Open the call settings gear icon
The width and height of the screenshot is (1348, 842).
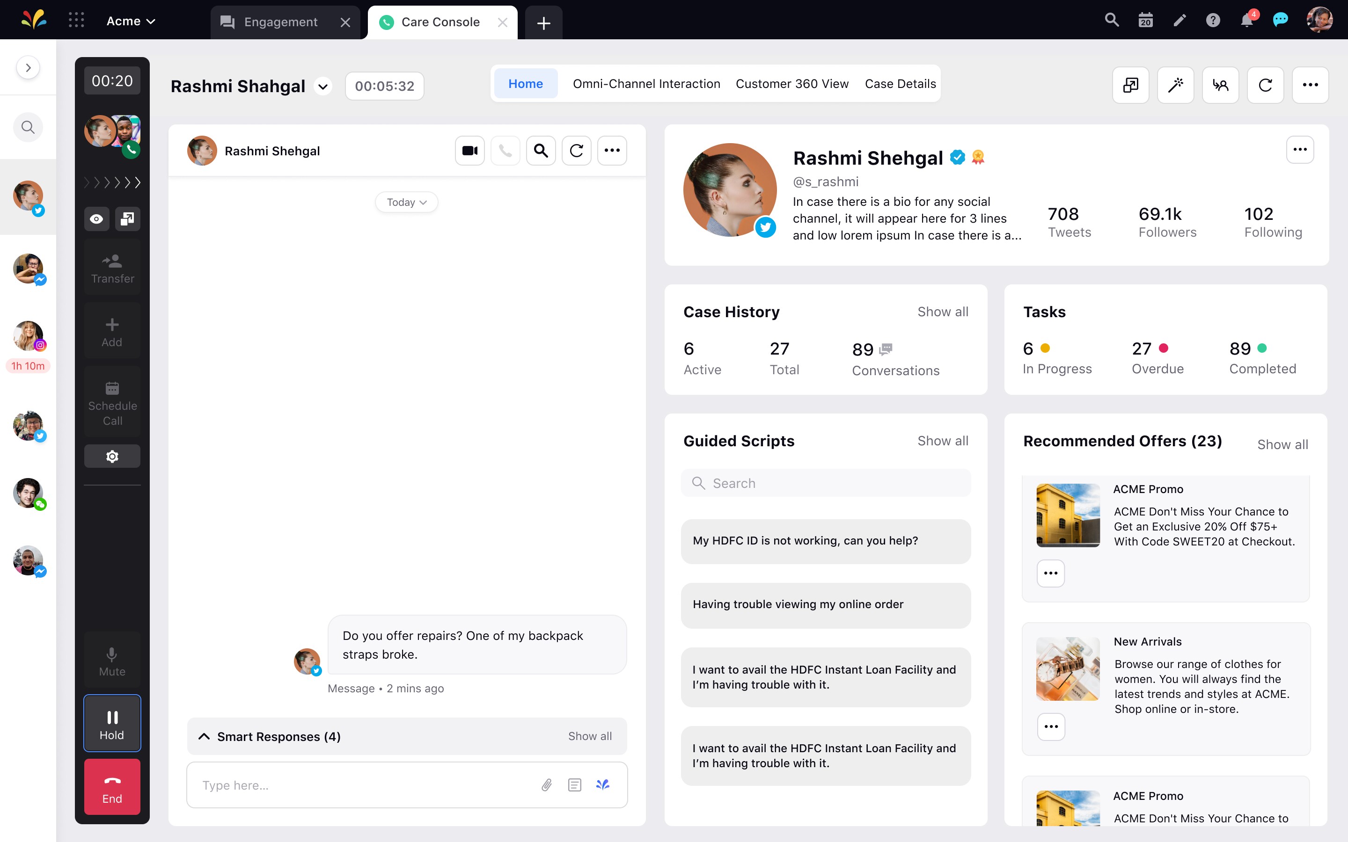(112, 456)
